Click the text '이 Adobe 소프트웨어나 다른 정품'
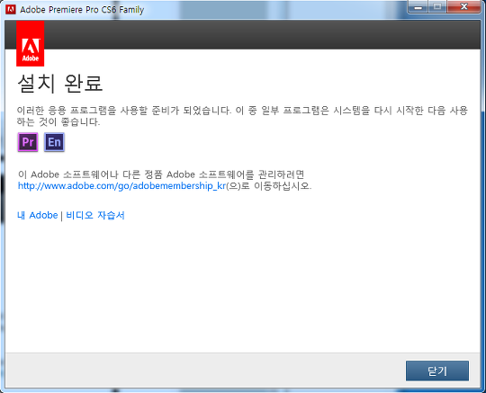This screenshot has width=486, height=393. click(90, 174)
